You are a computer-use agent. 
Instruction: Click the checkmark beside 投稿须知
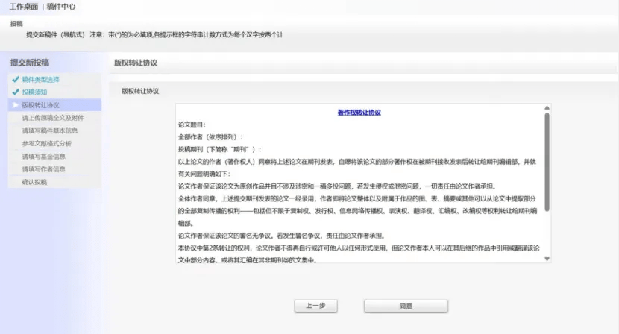tap(15, 92)
